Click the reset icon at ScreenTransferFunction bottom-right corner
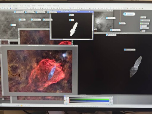The width and height of the screenshot is (152, 114). 112,104
